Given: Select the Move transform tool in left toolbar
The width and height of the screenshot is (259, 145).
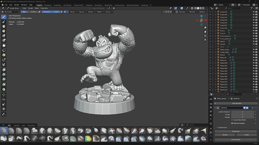Looking at the screenshot, I should click(x=4, y=95).
